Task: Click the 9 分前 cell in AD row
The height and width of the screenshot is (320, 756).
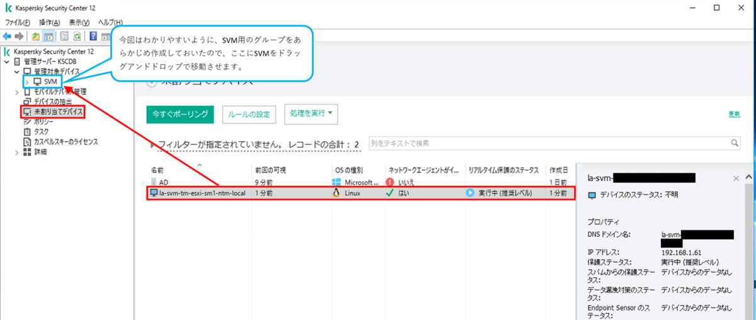Action: click(264, 182)
